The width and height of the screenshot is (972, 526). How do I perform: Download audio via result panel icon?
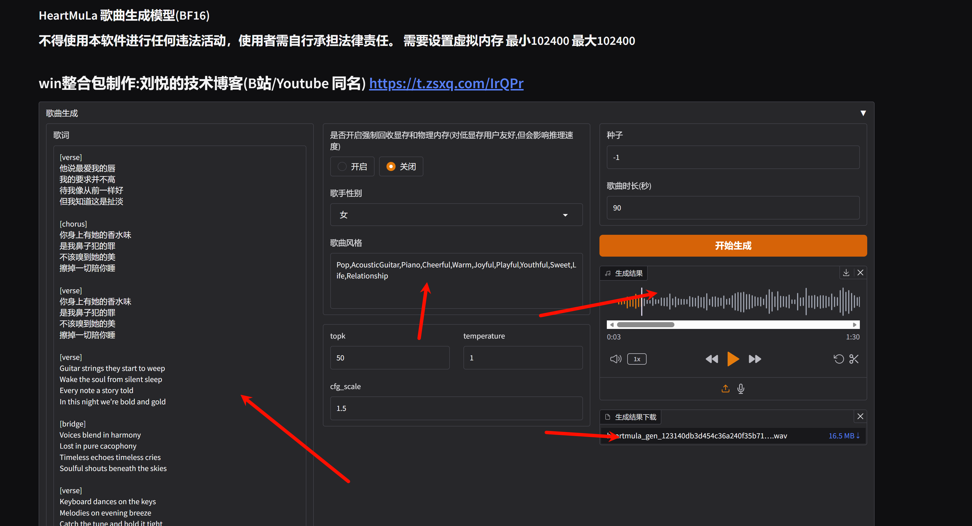click(846, 273)
